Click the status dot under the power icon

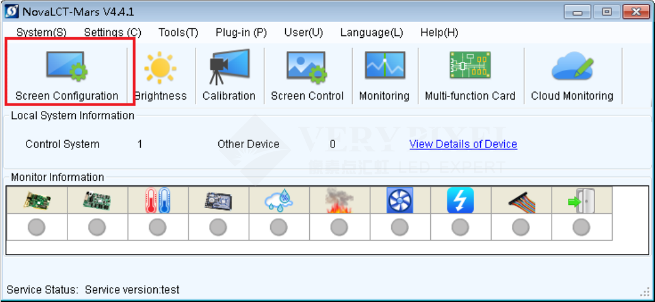click(x=461, y=228)
